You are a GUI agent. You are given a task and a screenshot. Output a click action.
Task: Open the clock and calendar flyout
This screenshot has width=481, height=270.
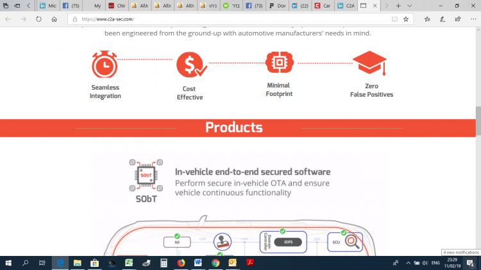tap(453, 263)
